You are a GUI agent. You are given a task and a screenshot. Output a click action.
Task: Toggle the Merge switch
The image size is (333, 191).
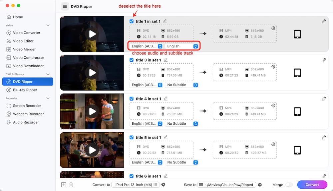(289, 185)
